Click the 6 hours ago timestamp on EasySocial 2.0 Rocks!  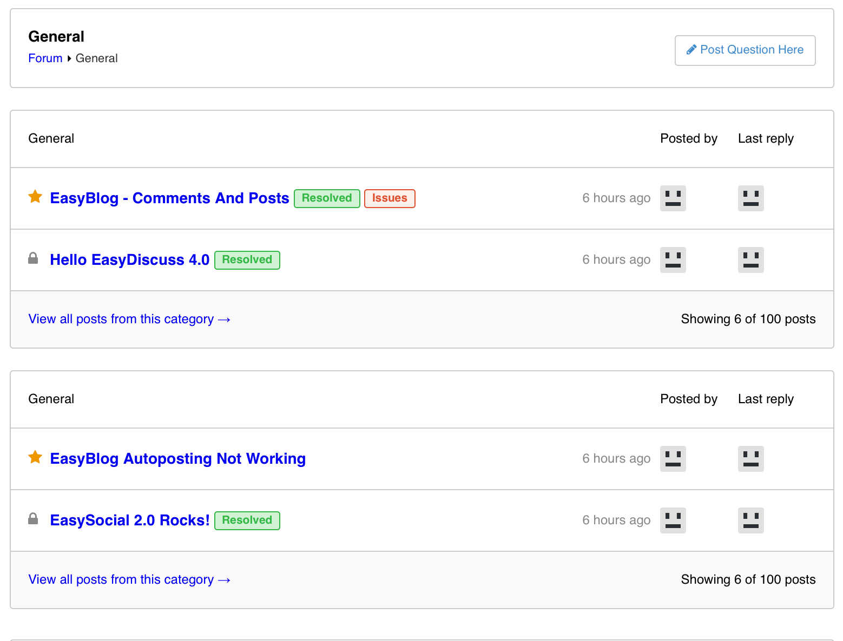click(616, 520)
